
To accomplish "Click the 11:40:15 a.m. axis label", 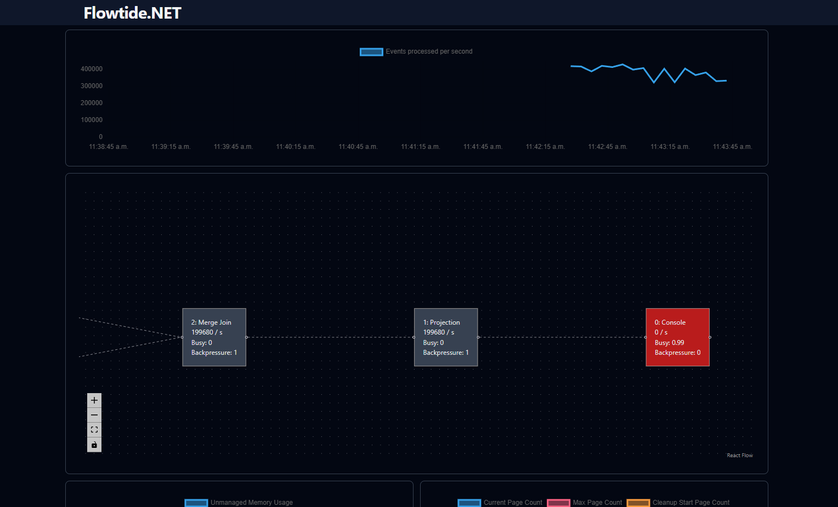I will point(296,147).
